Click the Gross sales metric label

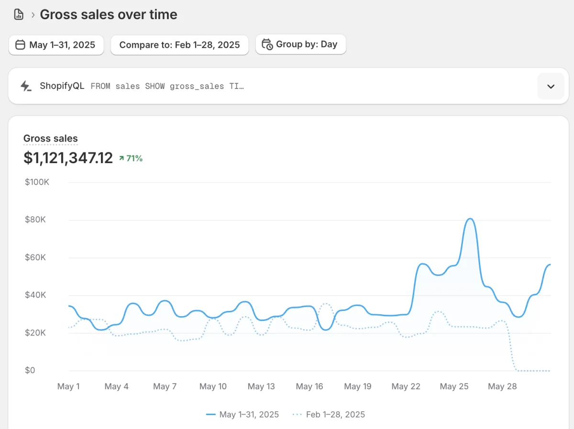point(50,139)
